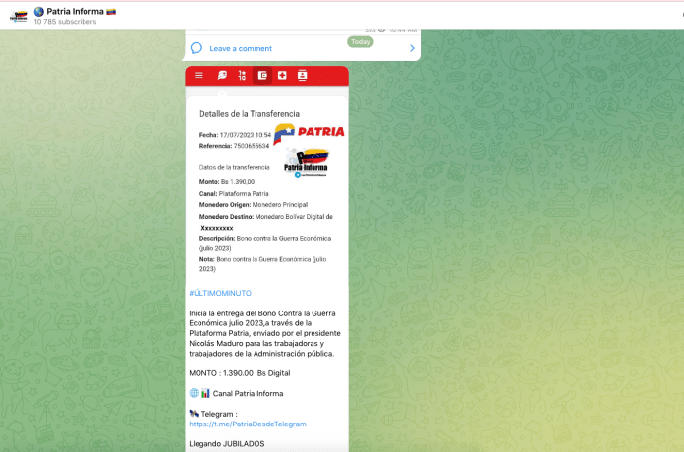
Task: Click the 'Detalles de la Transferencia' heading
Action: click(250, 114)
